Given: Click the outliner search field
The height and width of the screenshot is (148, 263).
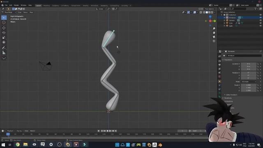Looking at the screenshot, I should tap(239, 9).
